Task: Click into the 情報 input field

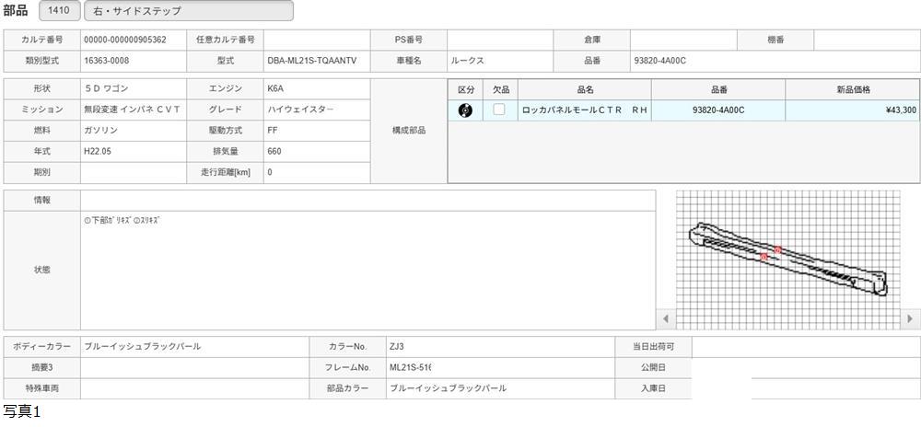Action: [x=367, y=200]
